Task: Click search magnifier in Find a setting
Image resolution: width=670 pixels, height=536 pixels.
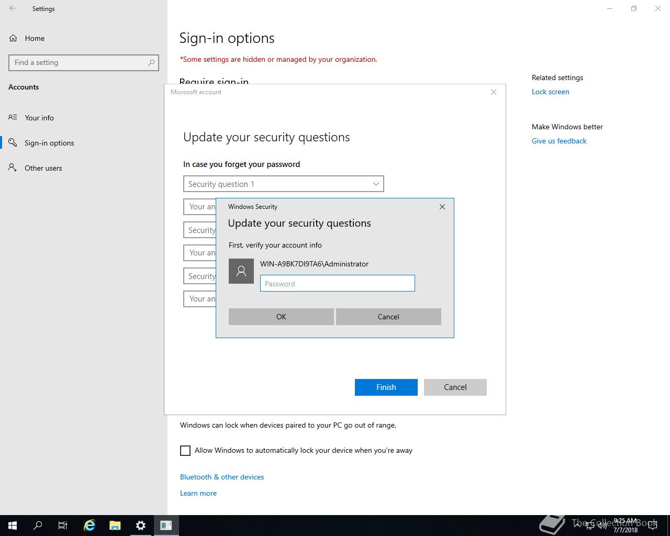Action: (151, 62)
